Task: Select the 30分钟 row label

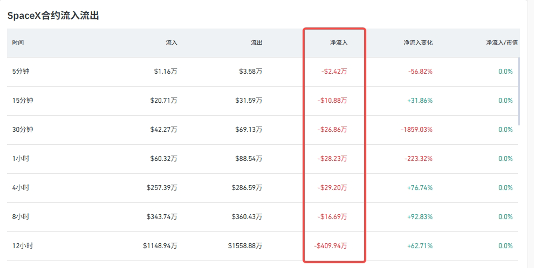Action: point(23,129)
